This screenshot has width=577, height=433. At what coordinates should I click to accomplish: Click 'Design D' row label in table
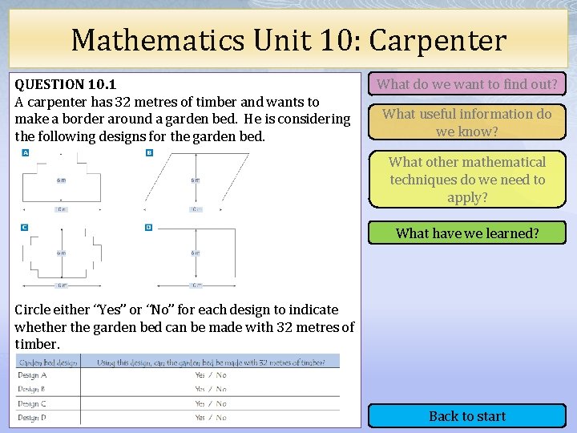(x=32, y=418)
